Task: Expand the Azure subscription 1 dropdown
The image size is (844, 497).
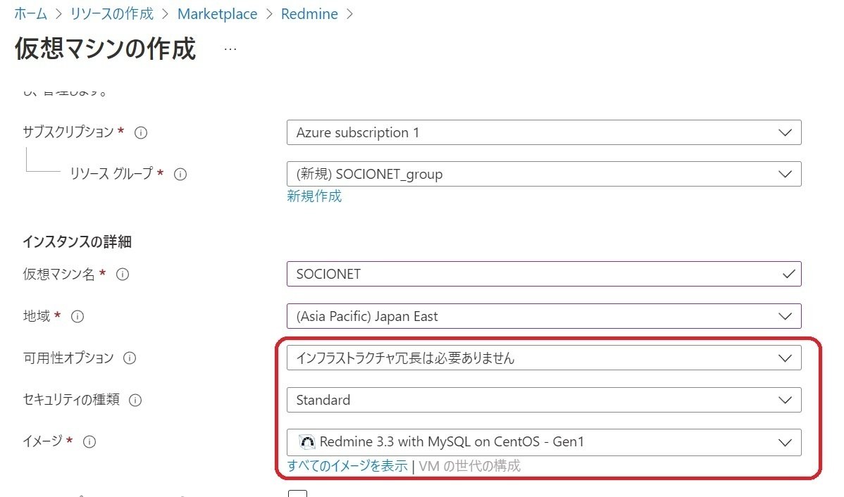Action: point(543,132)
